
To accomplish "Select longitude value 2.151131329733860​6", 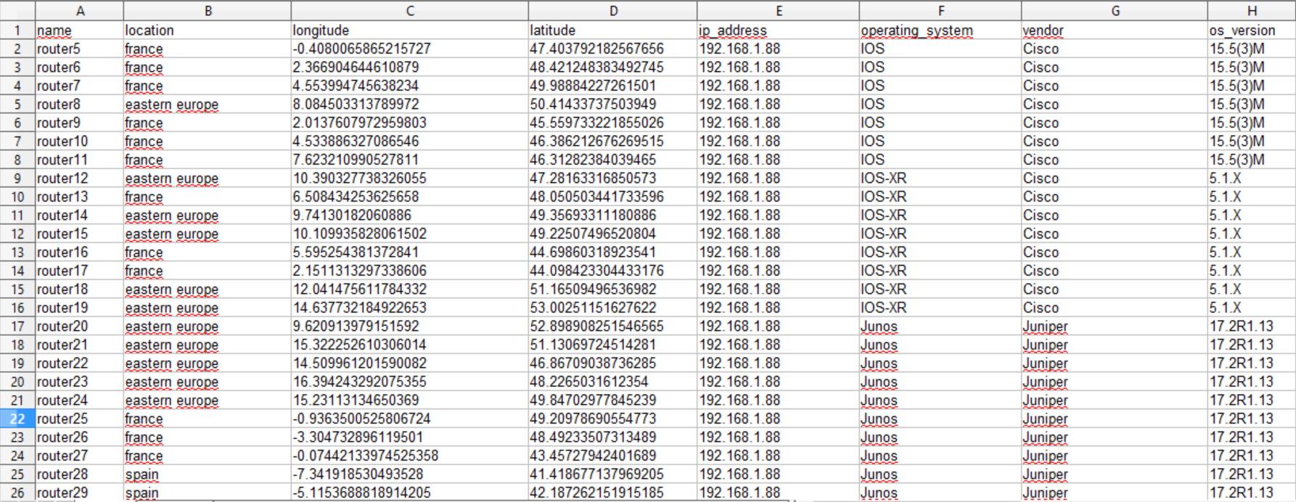I will 410,271.
